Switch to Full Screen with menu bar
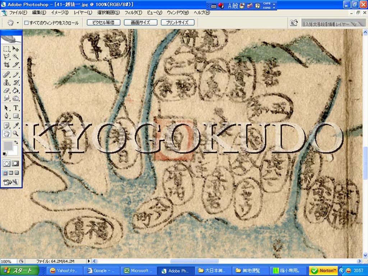Image resolution: width=368 pixels, height=276 pixels. tap(11, 173)
